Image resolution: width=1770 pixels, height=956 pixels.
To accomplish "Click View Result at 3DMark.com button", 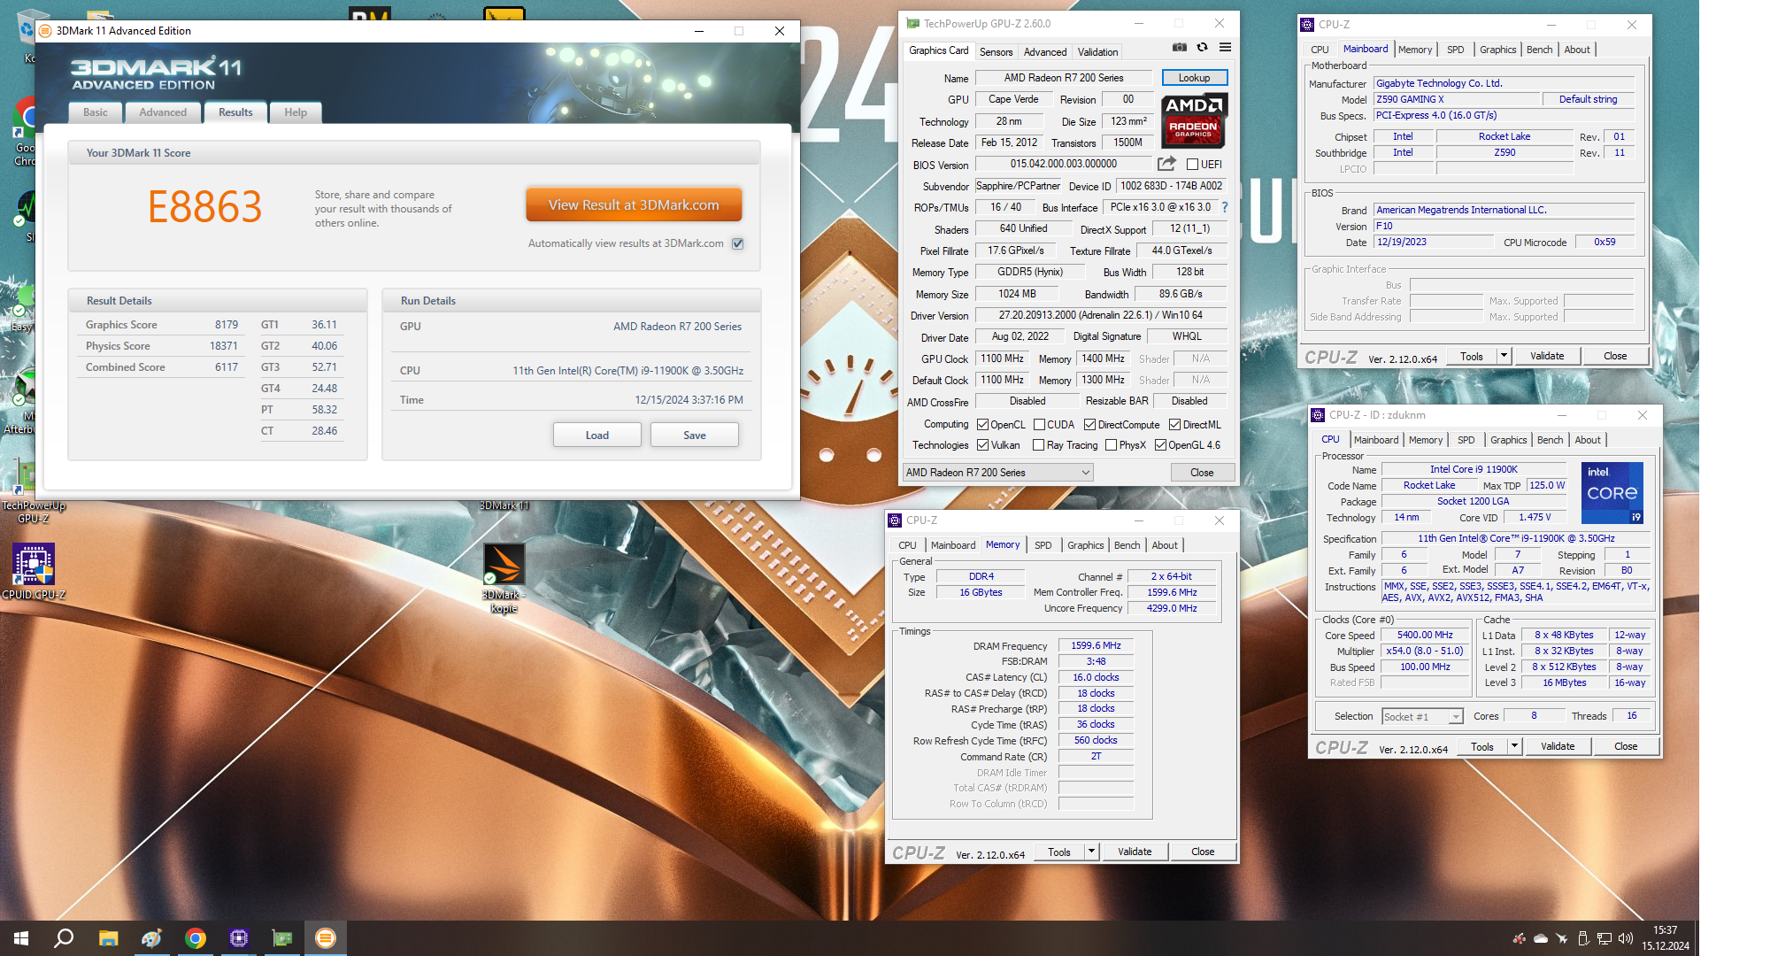I will click(634, 204).
